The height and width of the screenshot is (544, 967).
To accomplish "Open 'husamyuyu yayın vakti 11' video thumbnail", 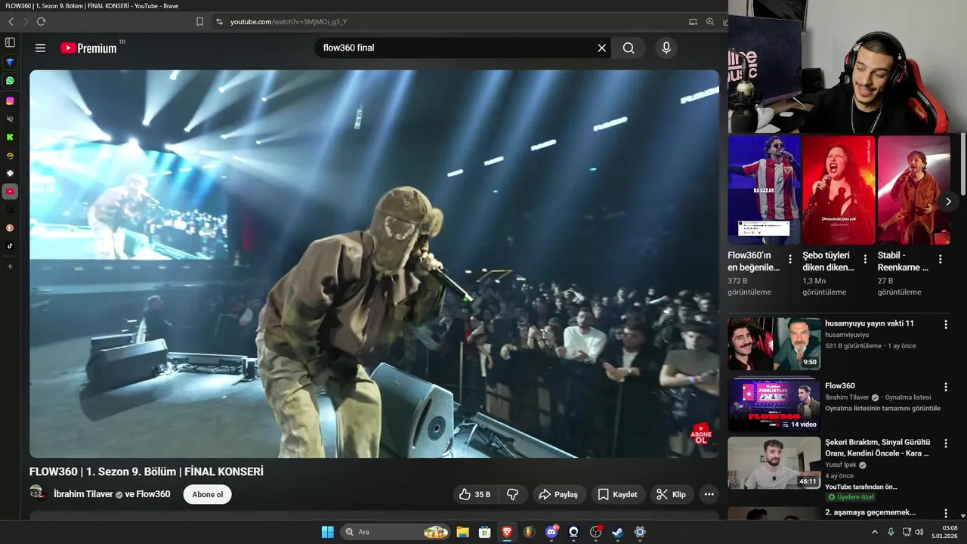I will 774,344.
